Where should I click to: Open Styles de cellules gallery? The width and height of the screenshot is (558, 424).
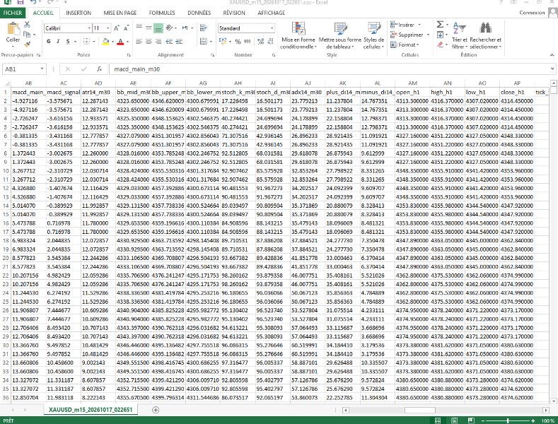point(373,35)
